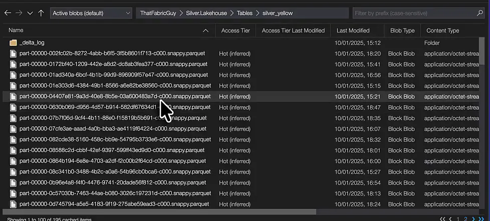The height and width of the screenshot is (221, 490).
Task: Click Folder content type of _delta_log
Action: pos(432,43)
